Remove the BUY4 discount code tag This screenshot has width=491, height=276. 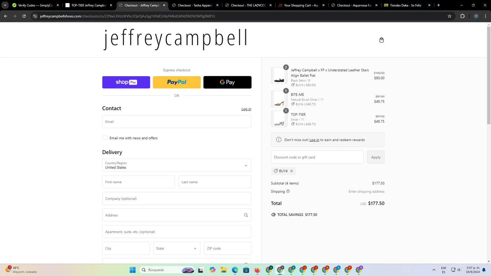[291, 171]
